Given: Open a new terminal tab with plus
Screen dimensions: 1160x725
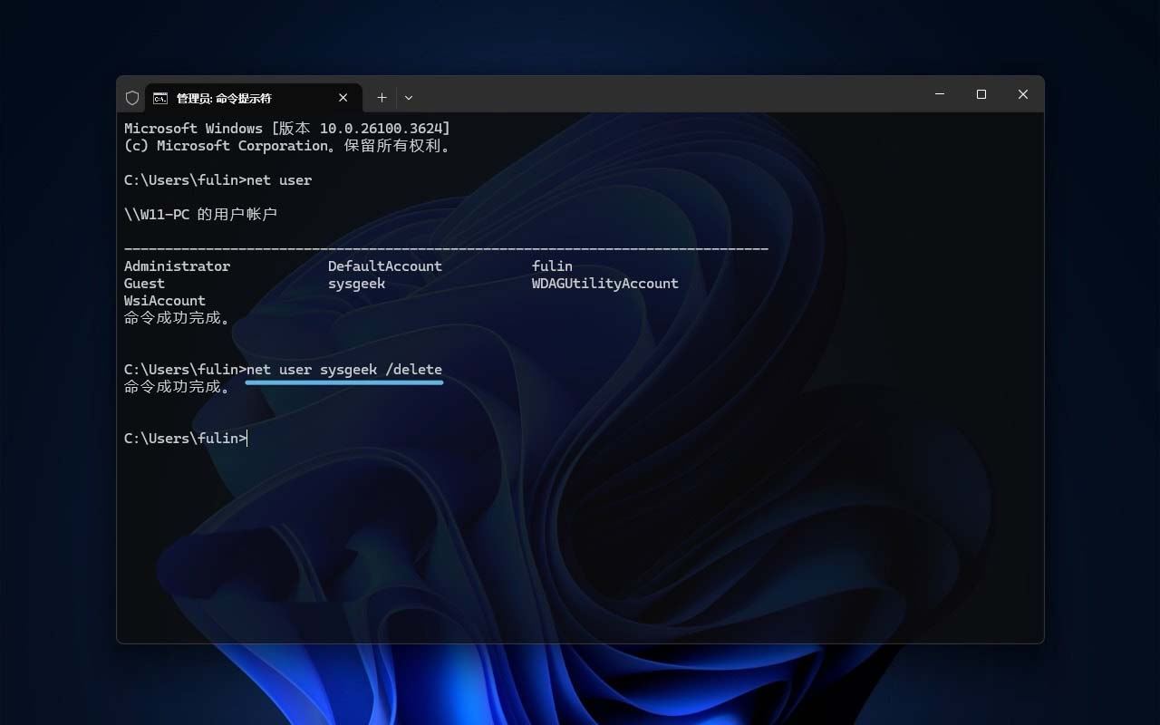Looking at the screenshot, I should pyautogui.click(x=382, y=98).
